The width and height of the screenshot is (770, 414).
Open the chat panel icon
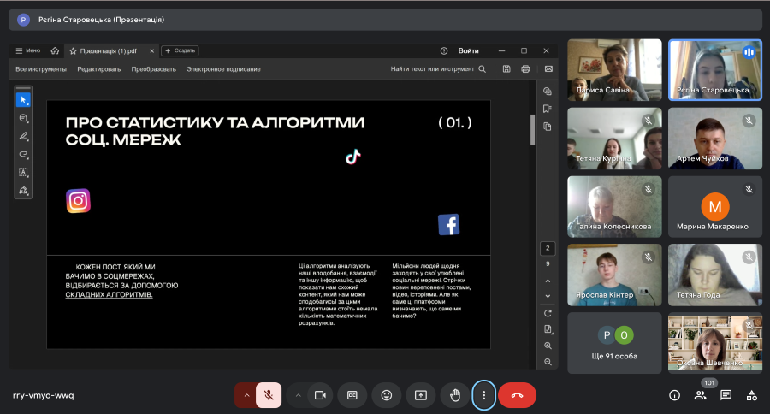click(726, 395)
